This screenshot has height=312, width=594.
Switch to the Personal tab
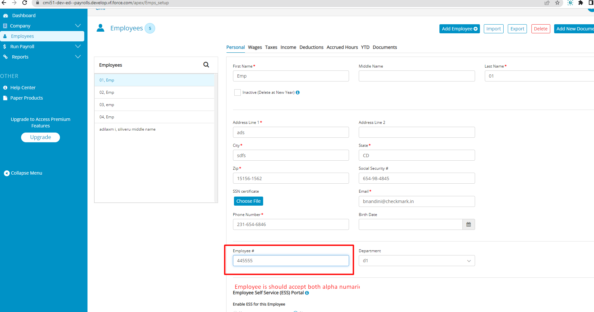coord(236,47)
